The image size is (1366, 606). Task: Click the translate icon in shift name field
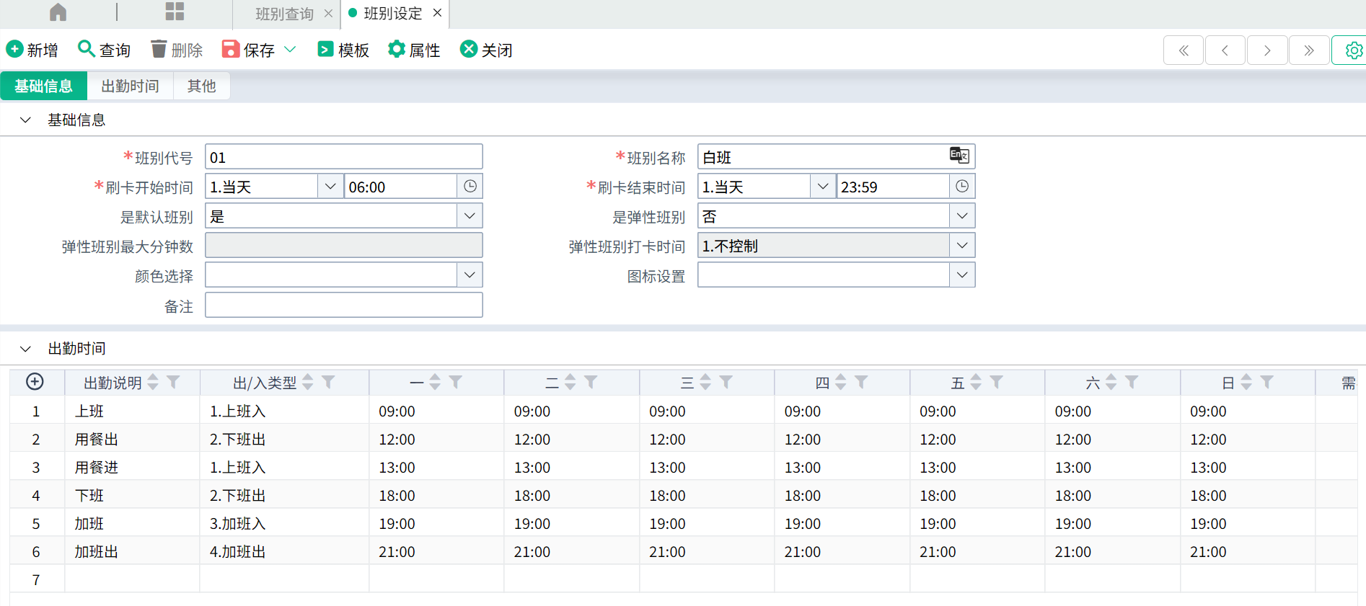click(959, 155)
